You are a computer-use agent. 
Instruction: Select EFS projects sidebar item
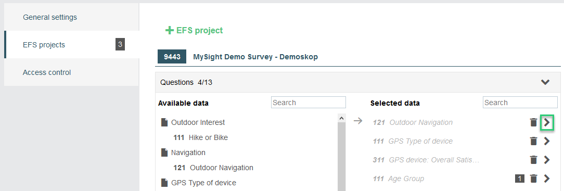(71, 45)
